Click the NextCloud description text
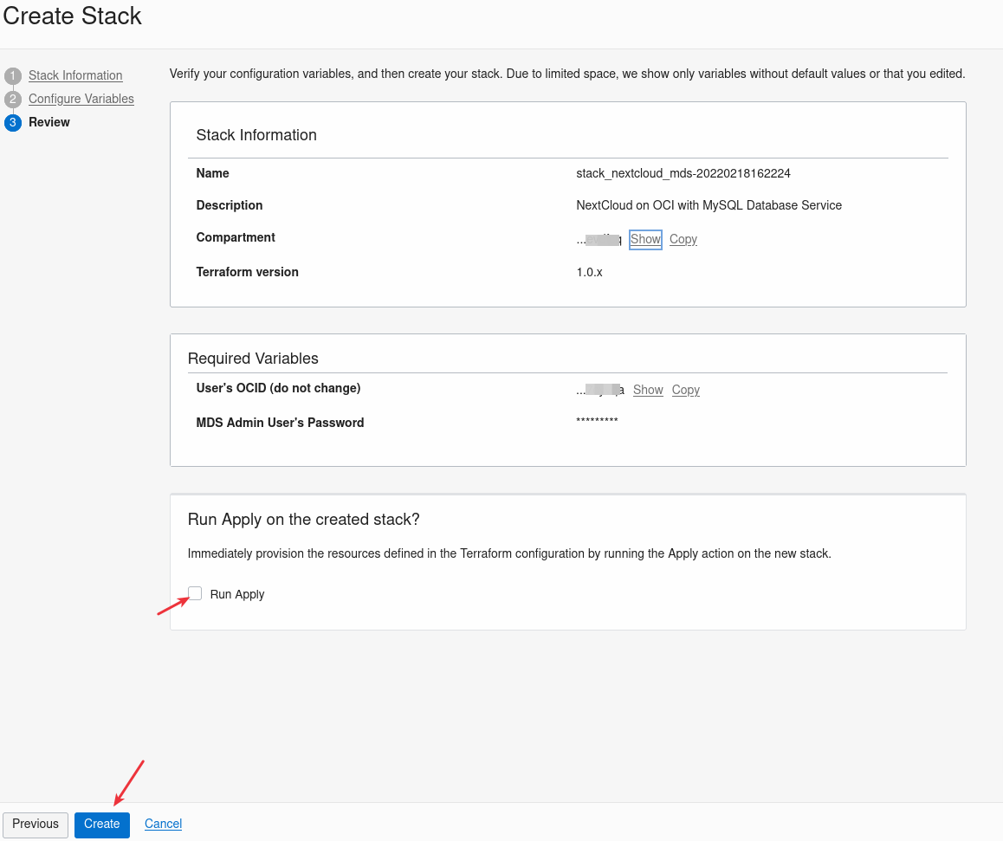Viewport: 1003px width, 841px height. (709, 205)
